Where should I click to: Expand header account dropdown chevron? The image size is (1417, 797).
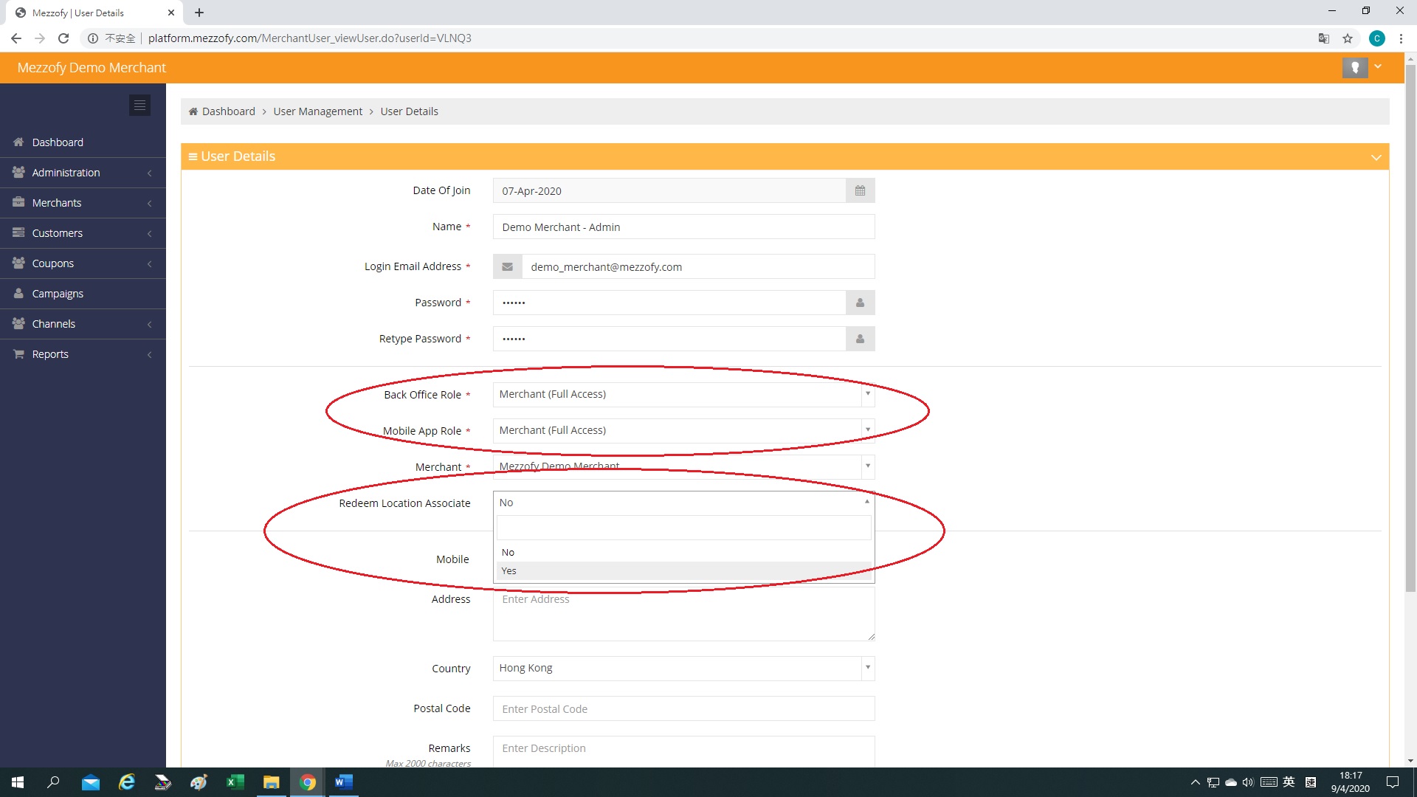1378,66
